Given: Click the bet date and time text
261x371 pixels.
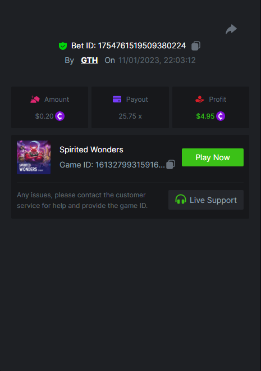Looking at the screenshot, I should tap(157, 60).
